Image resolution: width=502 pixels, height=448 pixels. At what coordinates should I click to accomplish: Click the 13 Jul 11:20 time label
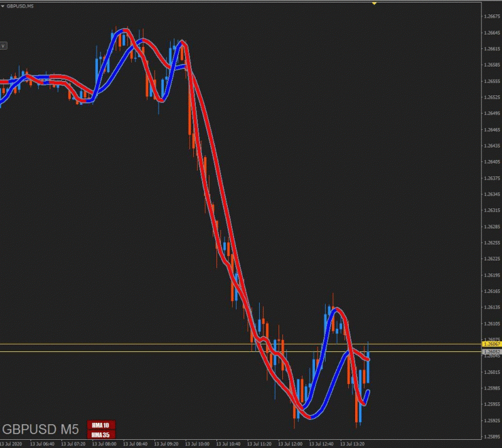pos(260,444)
